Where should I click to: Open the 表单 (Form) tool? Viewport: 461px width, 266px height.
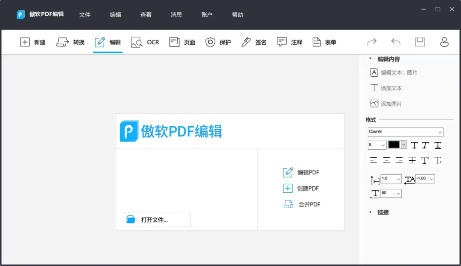(324, 42)
